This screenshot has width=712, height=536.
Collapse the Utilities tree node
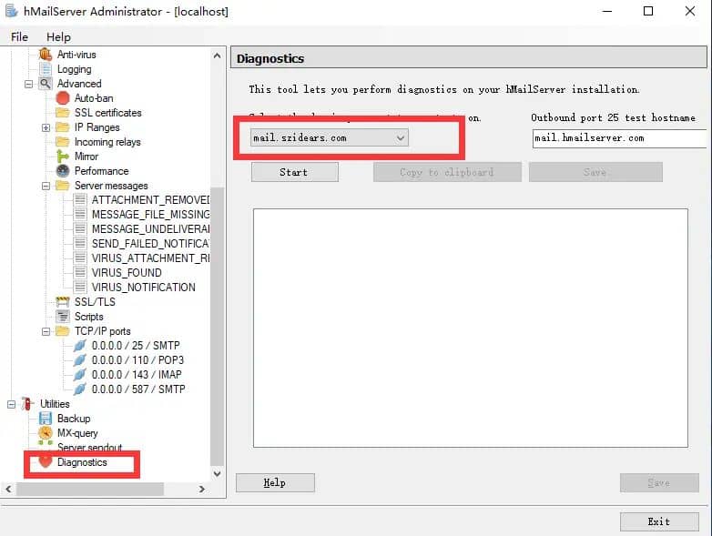pos(12,404)
